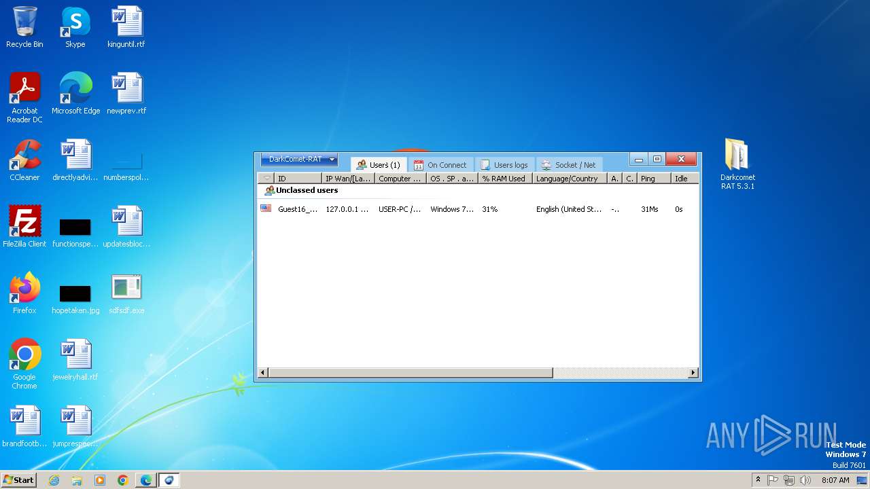Select the Microsoft Edge desktop shortcut

[75, 94]
